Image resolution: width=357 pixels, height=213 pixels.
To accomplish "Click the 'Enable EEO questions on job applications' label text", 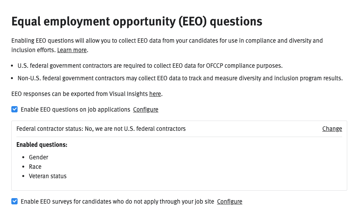I will pos(75,110).
